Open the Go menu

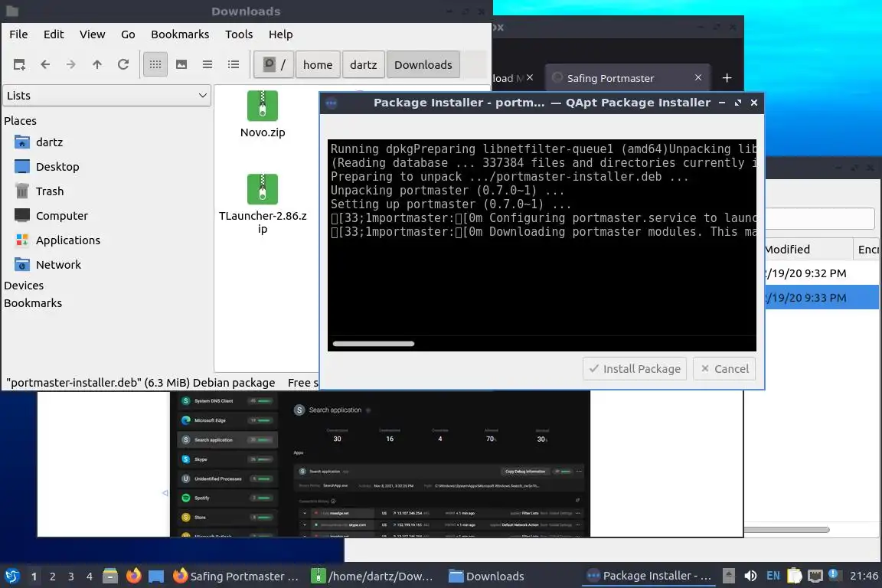[x=128, y=34]
